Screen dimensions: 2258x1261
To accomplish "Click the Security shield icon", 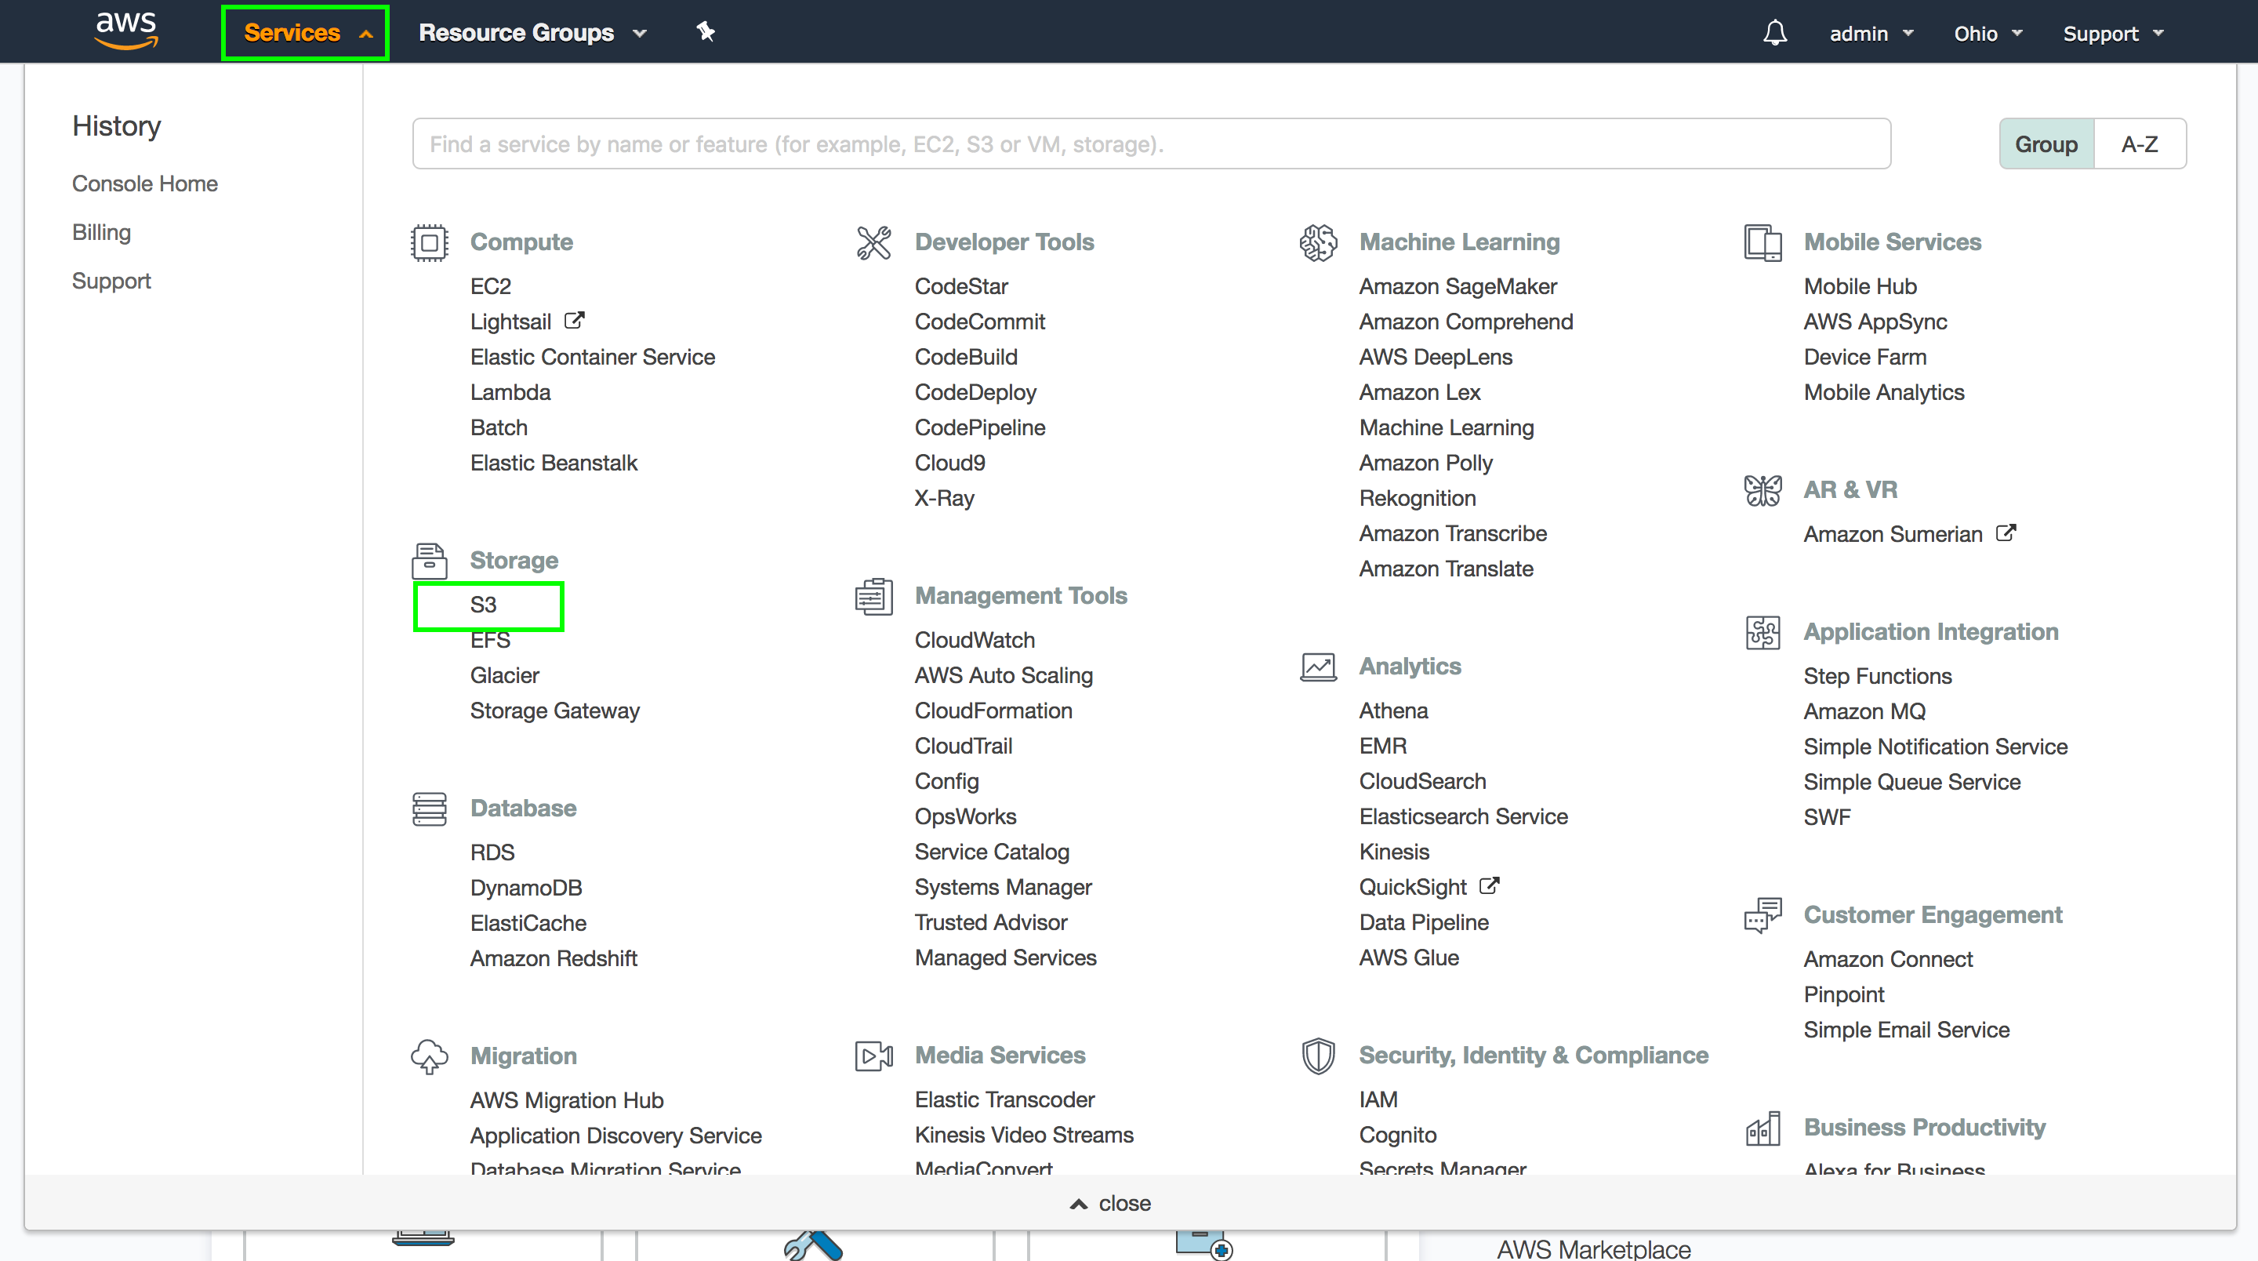I will (x=1317, y=1056).
